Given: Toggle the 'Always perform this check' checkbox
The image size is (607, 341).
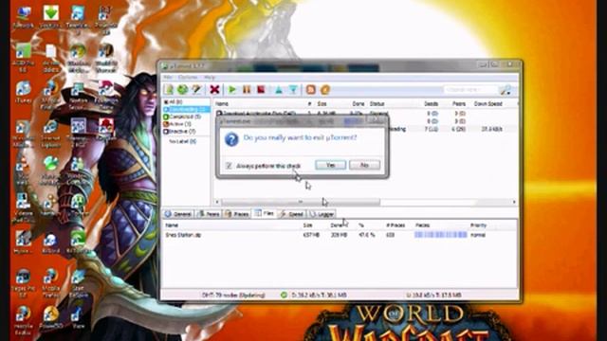Looking at the screenshot, I should (229, 166).
